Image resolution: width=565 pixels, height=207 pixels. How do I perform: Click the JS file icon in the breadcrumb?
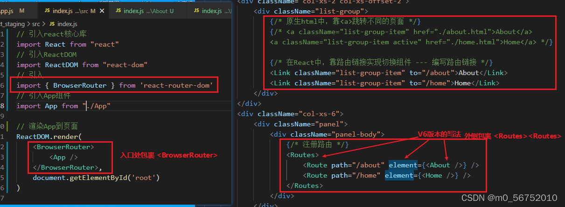[x=51, y=23]
